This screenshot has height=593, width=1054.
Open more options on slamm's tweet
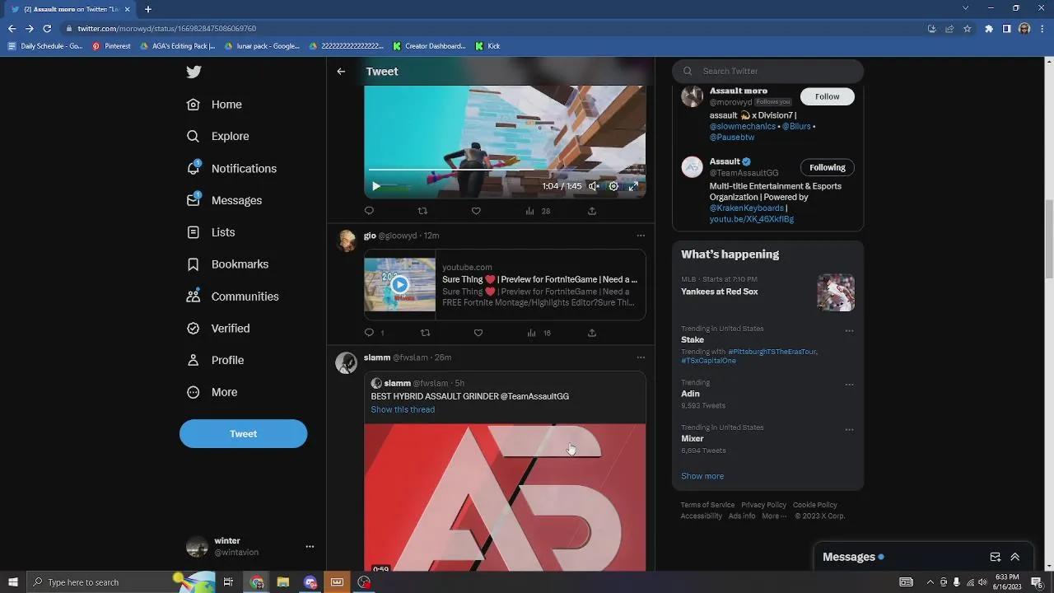641,357
